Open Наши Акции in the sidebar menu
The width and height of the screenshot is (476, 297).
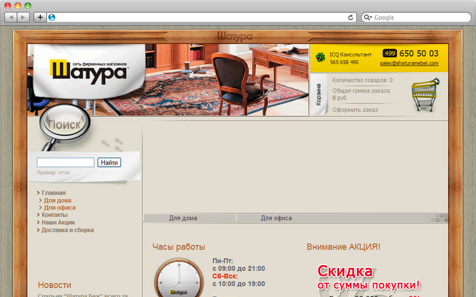[58, 222]
